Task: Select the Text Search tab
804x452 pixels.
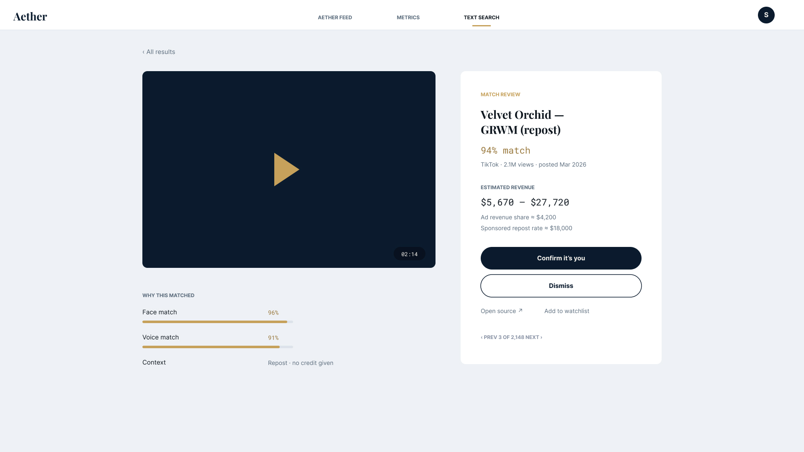Action: pos(482,17)
